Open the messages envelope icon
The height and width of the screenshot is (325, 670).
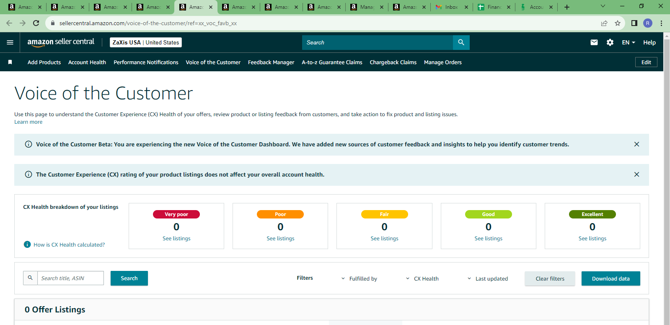point(594,42)
